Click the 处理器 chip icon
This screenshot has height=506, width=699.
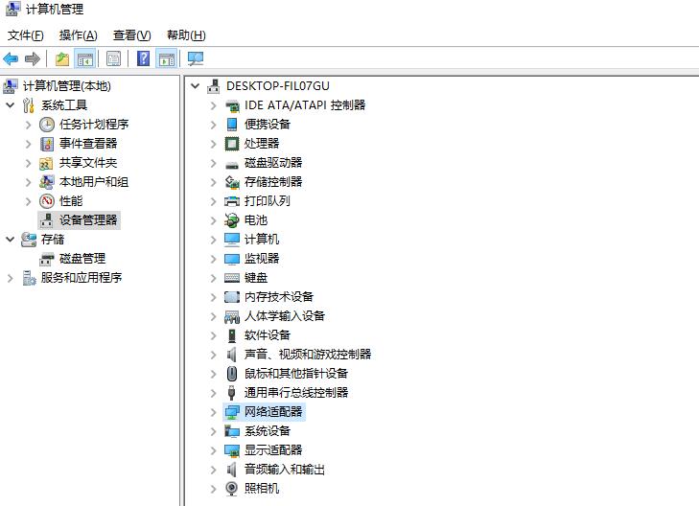coord(232,144)
